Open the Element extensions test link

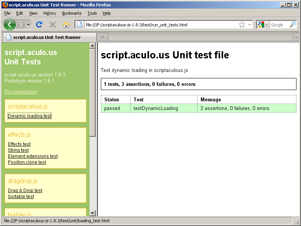pos(33,156)
